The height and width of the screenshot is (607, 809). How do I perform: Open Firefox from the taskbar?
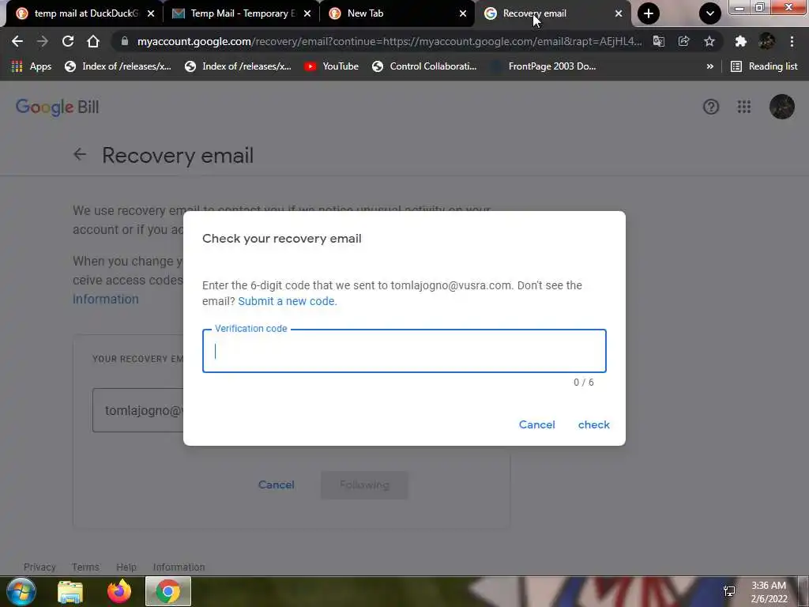pyautogui.click(x=119, y=591)
